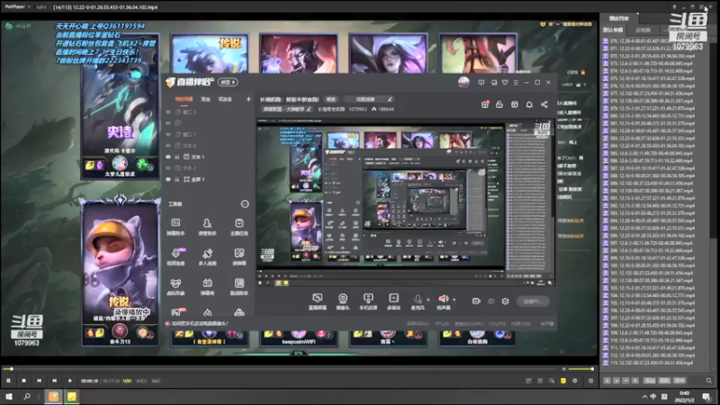The width and height of the screenshot is (720, 405).
Task: Open Windows taskbar search
Action: (x=27, y=396)
